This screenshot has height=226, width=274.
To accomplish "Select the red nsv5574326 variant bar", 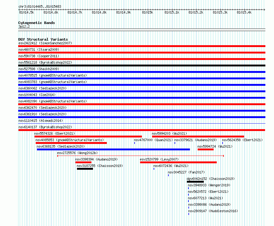I will 88,137.
